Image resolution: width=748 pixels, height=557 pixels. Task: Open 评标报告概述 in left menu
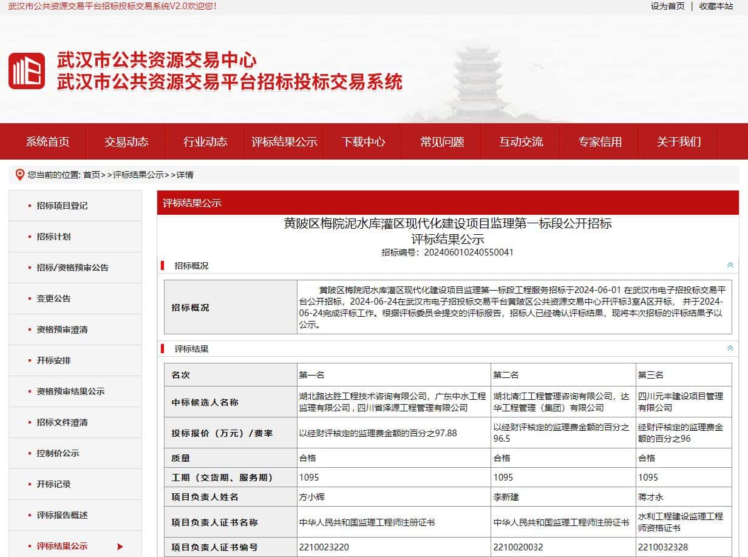62,515
